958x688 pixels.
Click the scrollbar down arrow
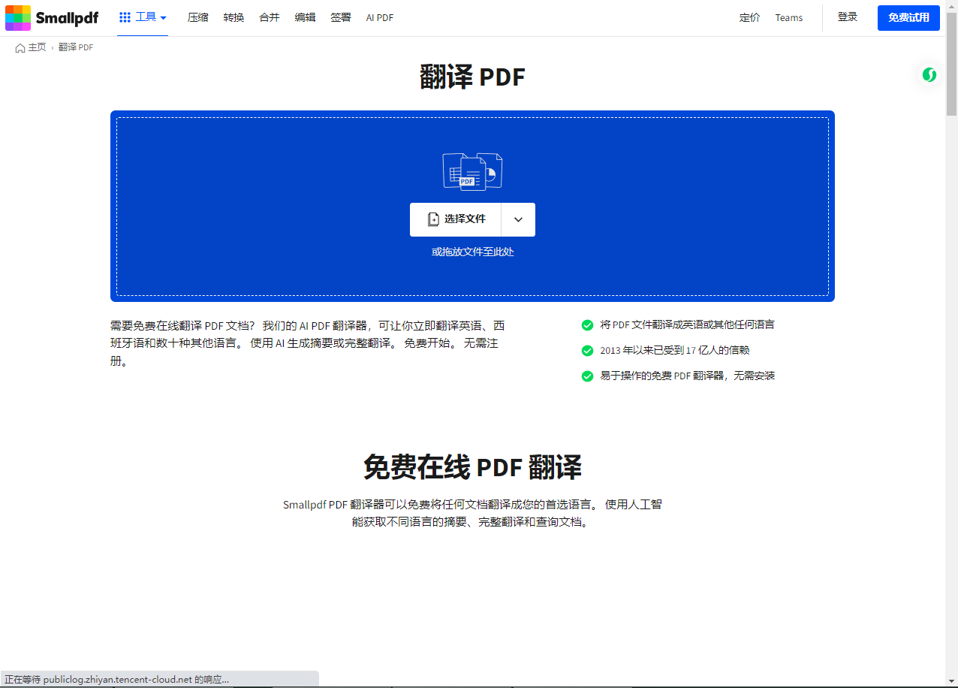pos(951,681)
